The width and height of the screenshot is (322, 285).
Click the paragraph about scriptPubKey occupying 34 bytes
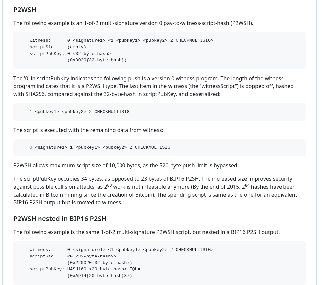pyautogui.click(x=155, y=191)
